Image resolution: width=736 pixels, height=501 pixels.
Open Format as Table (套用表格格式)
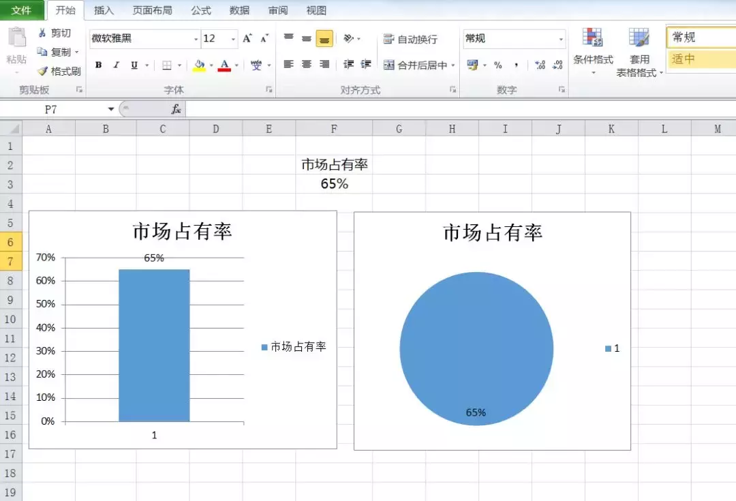tap(639, 52)
